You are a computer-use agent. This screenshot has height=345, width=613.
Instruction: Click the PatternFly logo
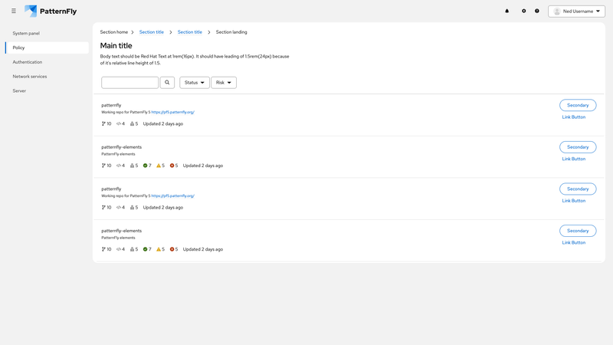pyautogui.click(x=51, y=11)
